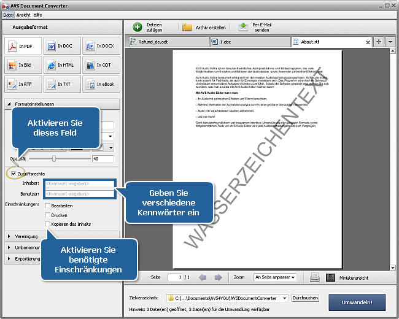Enable the Drucken restriction checkbox
The image size is (399, 319).
47,215
